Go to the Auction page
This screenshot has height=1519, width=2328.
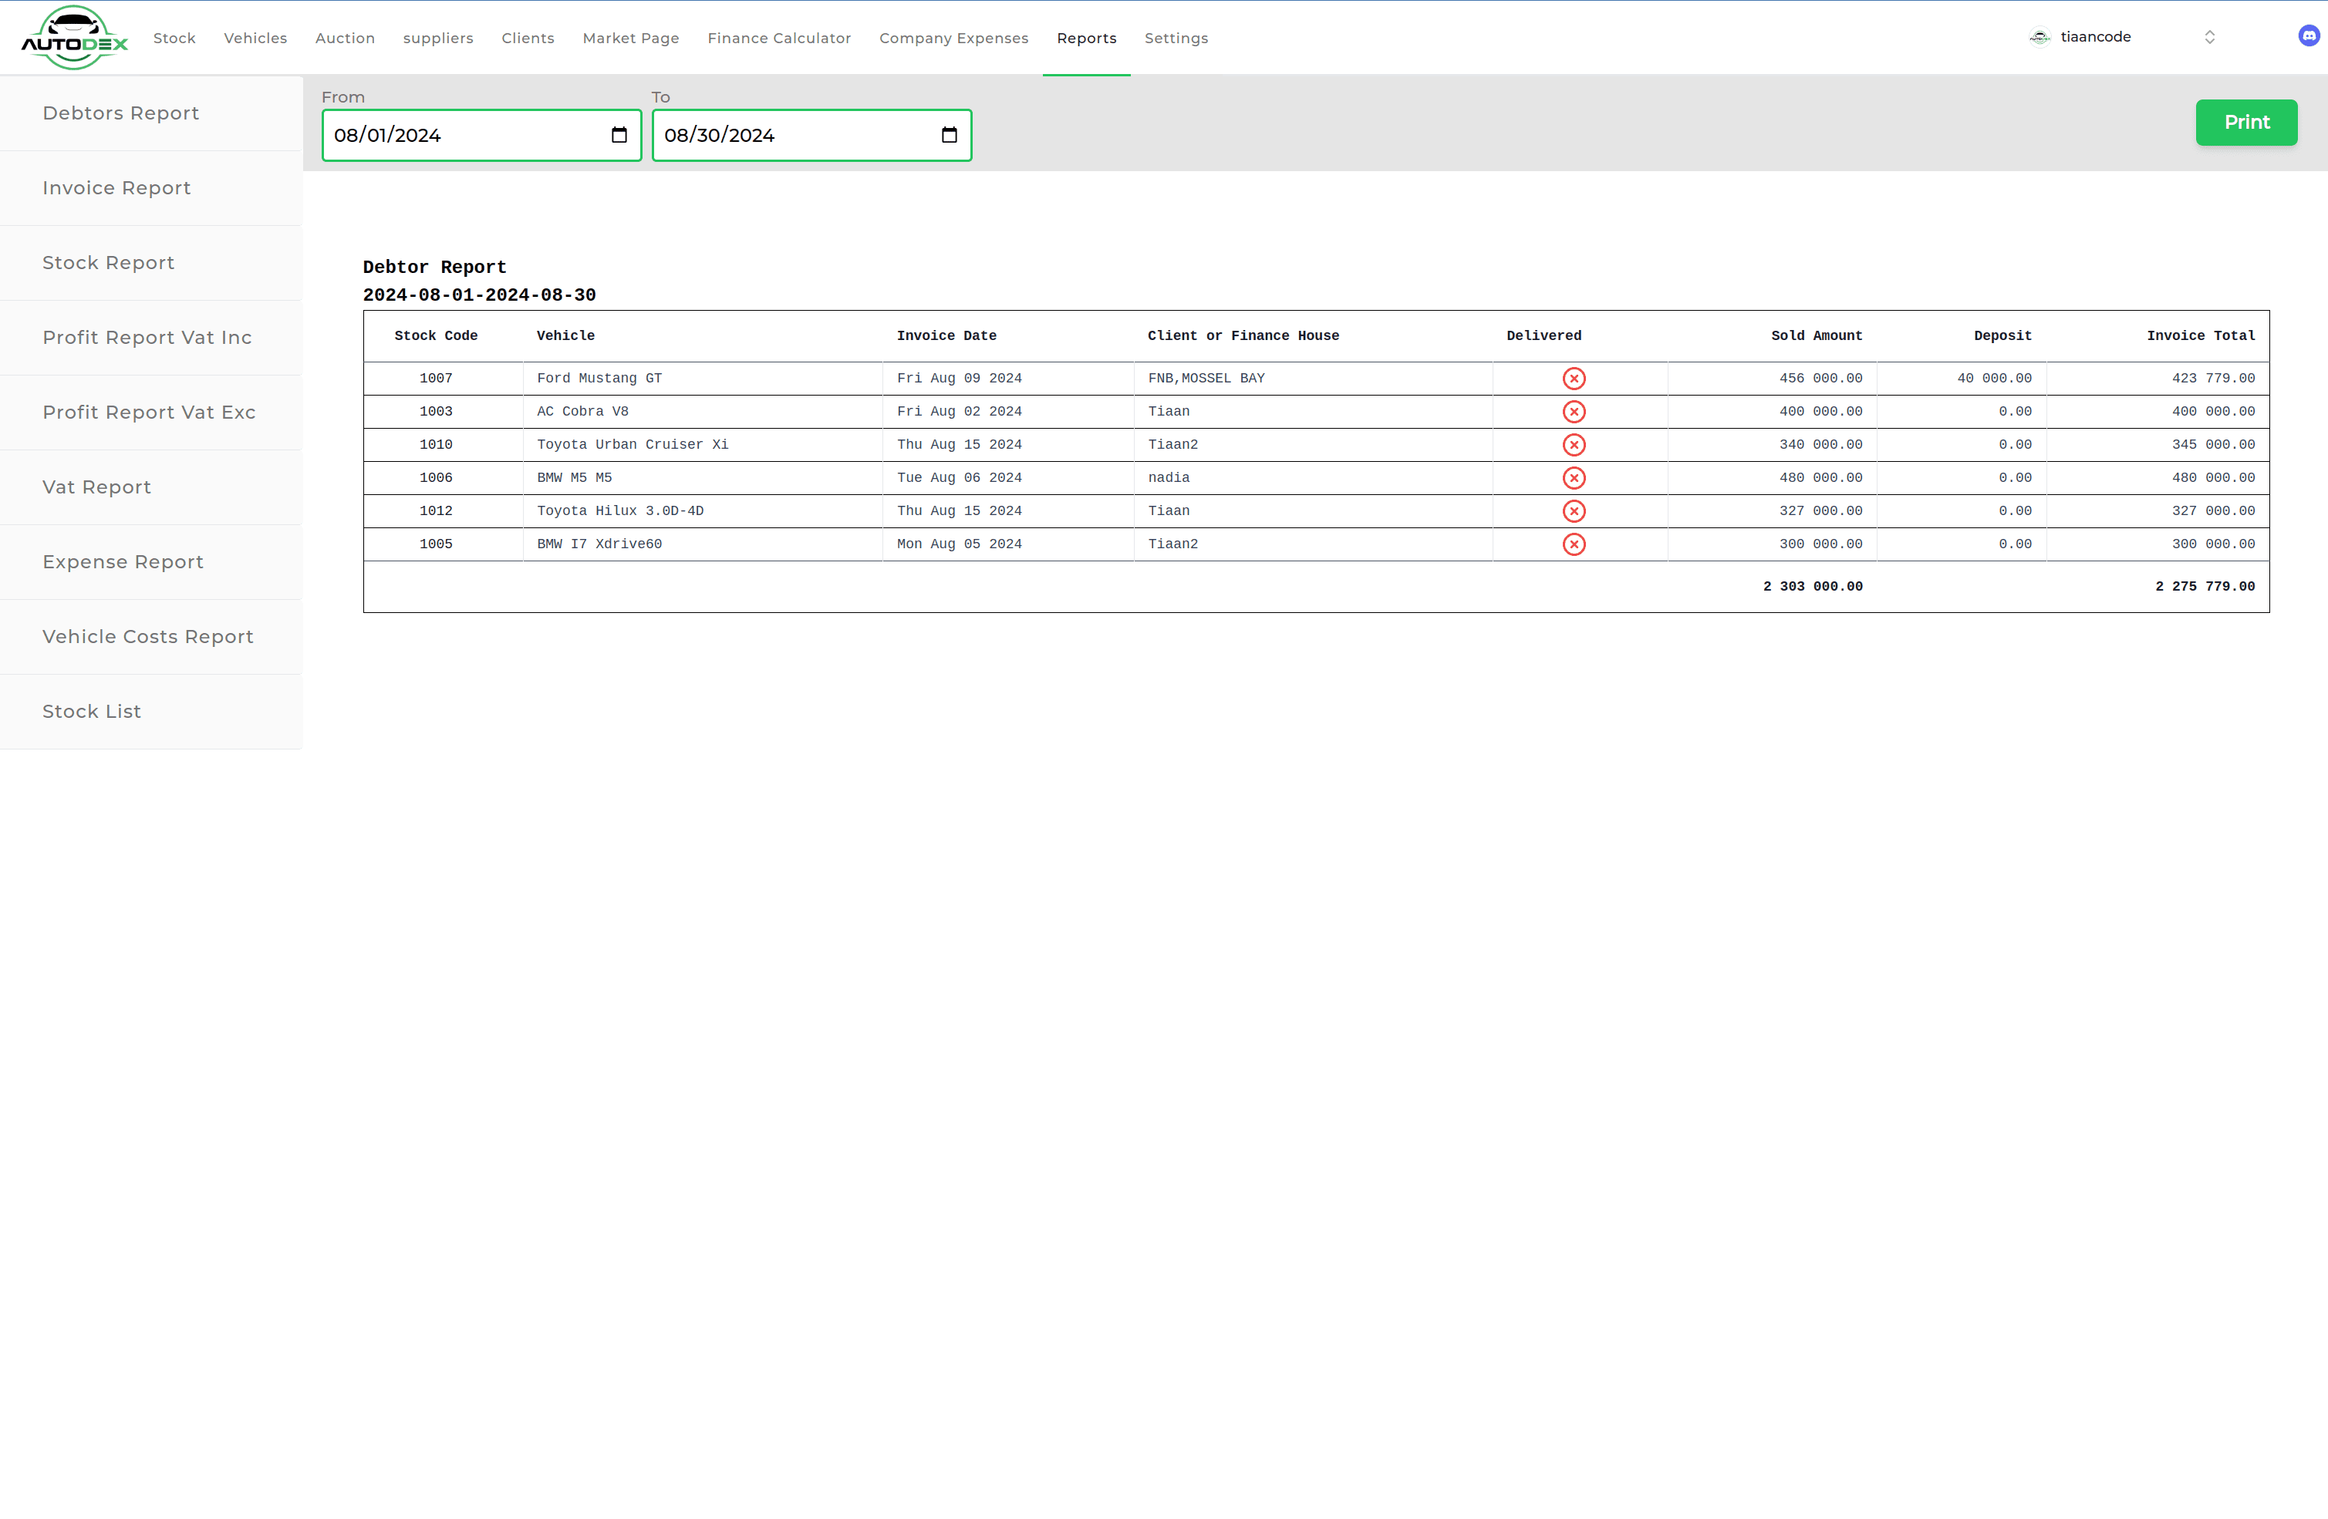click(x=346, y=38)
